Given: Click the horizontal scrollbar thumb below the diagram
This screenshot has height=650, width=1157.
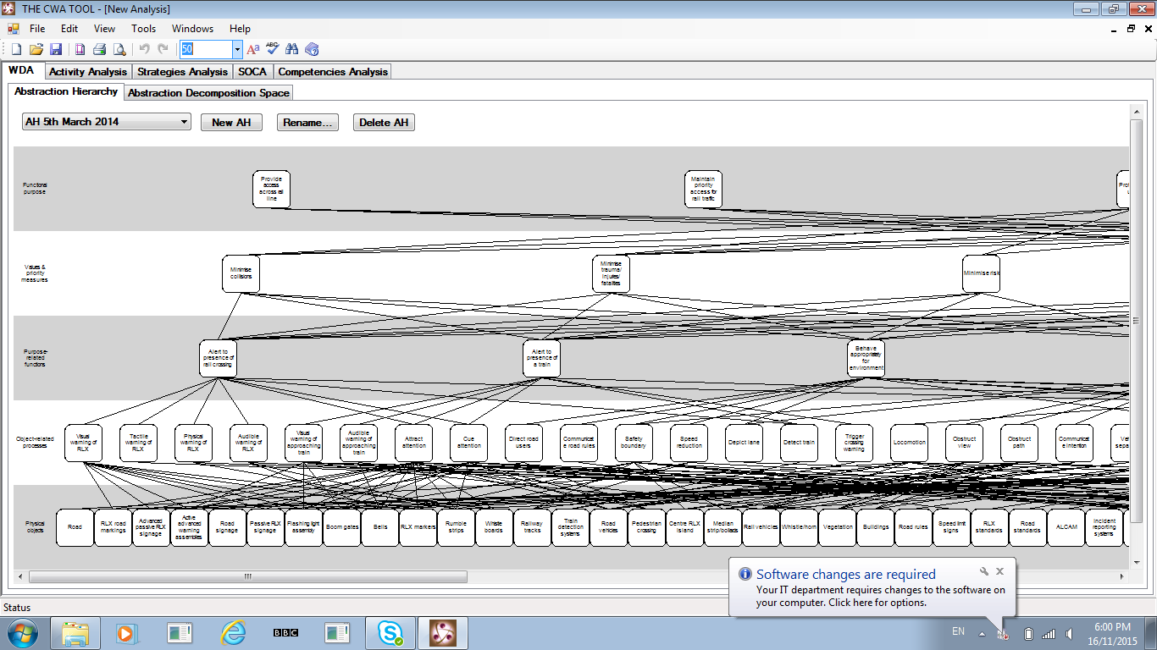Looking at the screenshot, I should tap(248, 577).
